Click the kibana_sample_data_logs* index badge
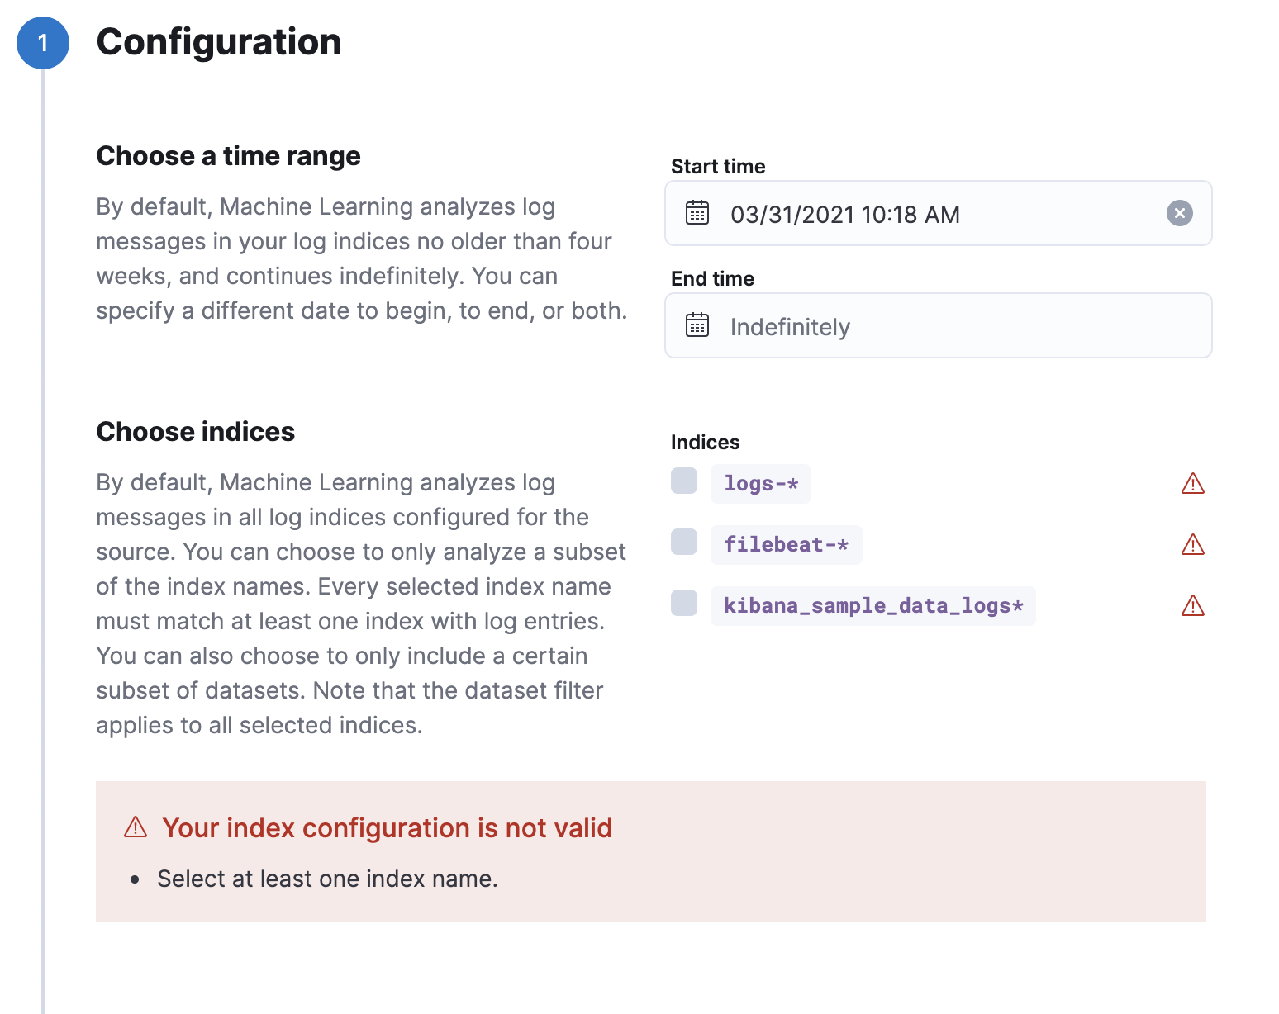This screenshot has height=1014, width=1279. (872, 606)
